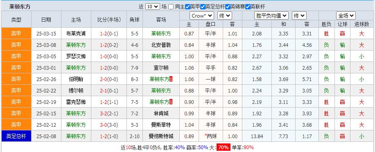Click 莱顿东方 home team on 25-03-08
The image size is (375, 152).
(x=76, y=45)
